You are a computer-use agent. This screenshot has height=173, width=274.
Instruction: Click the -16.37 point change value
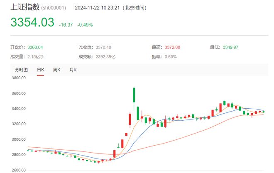[66, 25]
